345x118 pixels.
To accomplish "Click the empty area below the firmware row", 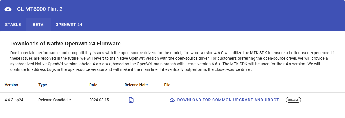I will pos(172,113).
